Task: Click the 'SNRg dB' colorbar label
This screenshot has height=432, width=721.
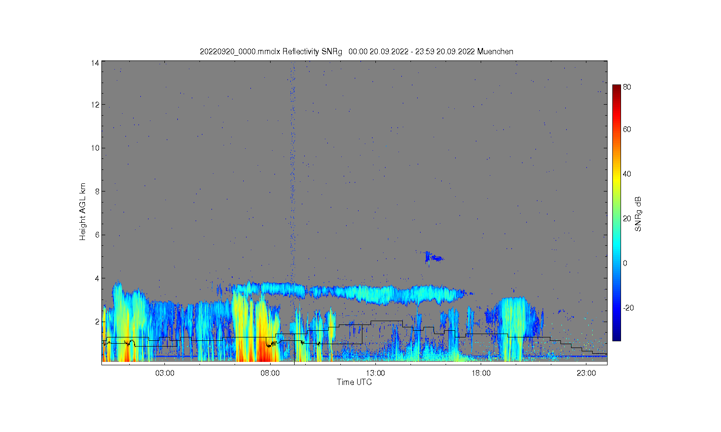Action: (x=638, y=214)
